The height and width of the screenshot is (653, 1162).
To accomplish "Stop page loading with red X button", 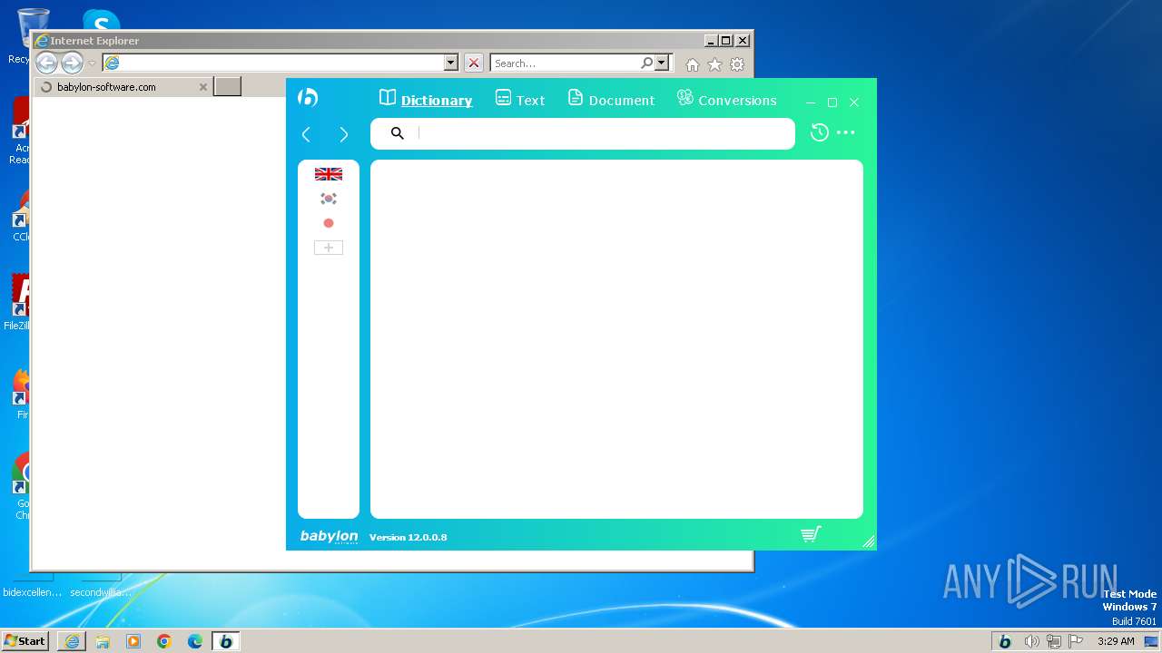I will pyautogui.click(x=474, y=63).
